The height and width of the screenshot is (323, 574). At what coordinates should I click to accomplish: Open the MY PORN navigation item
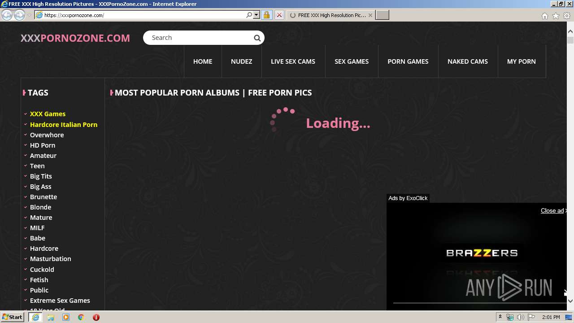[521, 61]
